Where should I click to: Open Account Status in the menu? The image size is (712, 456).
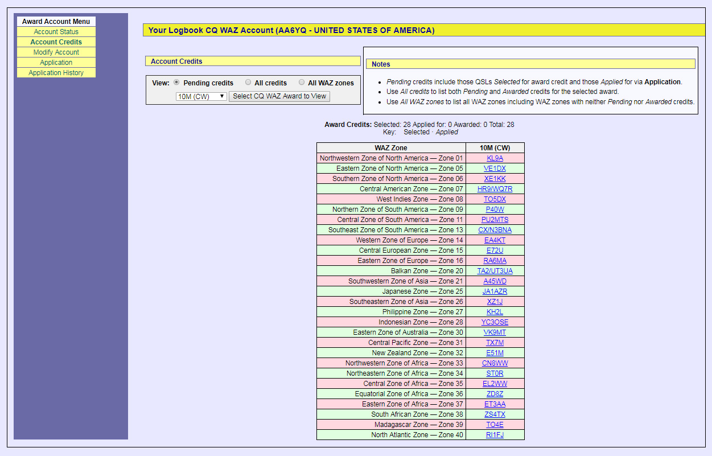(x=56, y=32)
